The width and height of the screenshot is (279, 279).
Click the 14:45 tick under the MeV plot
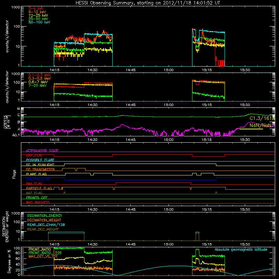point(130,105)
